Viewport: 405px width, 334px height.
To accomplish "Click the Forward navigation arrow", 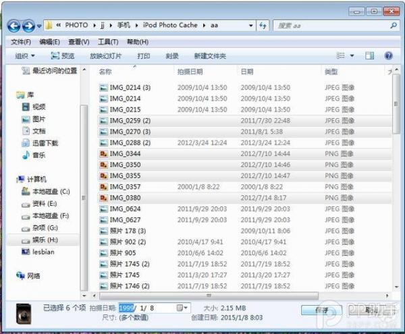I will 28,26.
